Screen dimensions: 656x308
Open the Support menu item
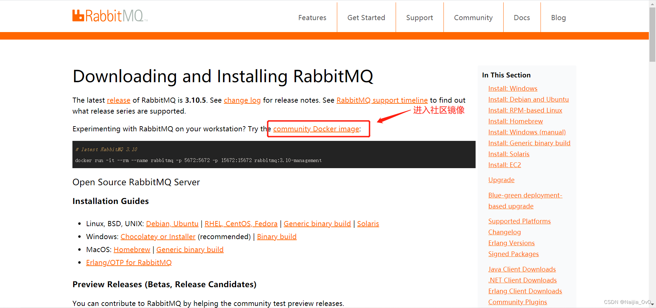[x=419, y=18]
